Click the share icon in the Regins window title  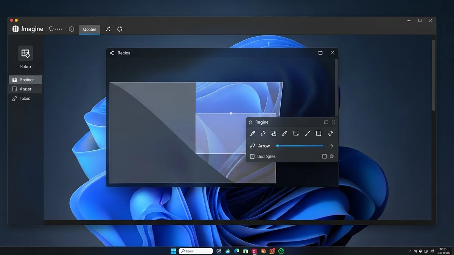pos(112,53)
